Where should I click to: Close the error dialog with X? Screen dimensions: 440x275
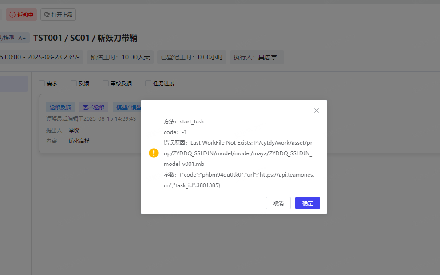317,110
